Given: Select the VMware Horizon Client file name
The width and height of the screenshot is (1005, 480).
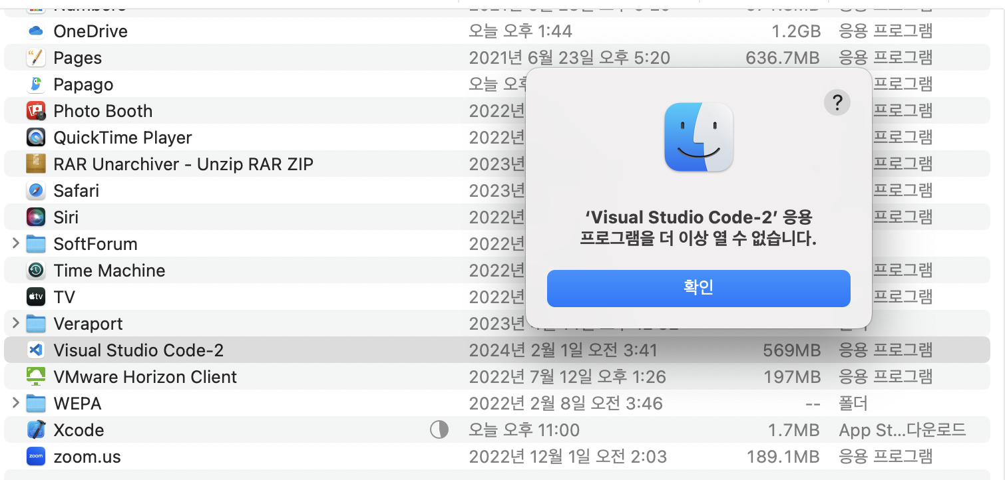Looking at the screenshot, I should click(145, 377).
